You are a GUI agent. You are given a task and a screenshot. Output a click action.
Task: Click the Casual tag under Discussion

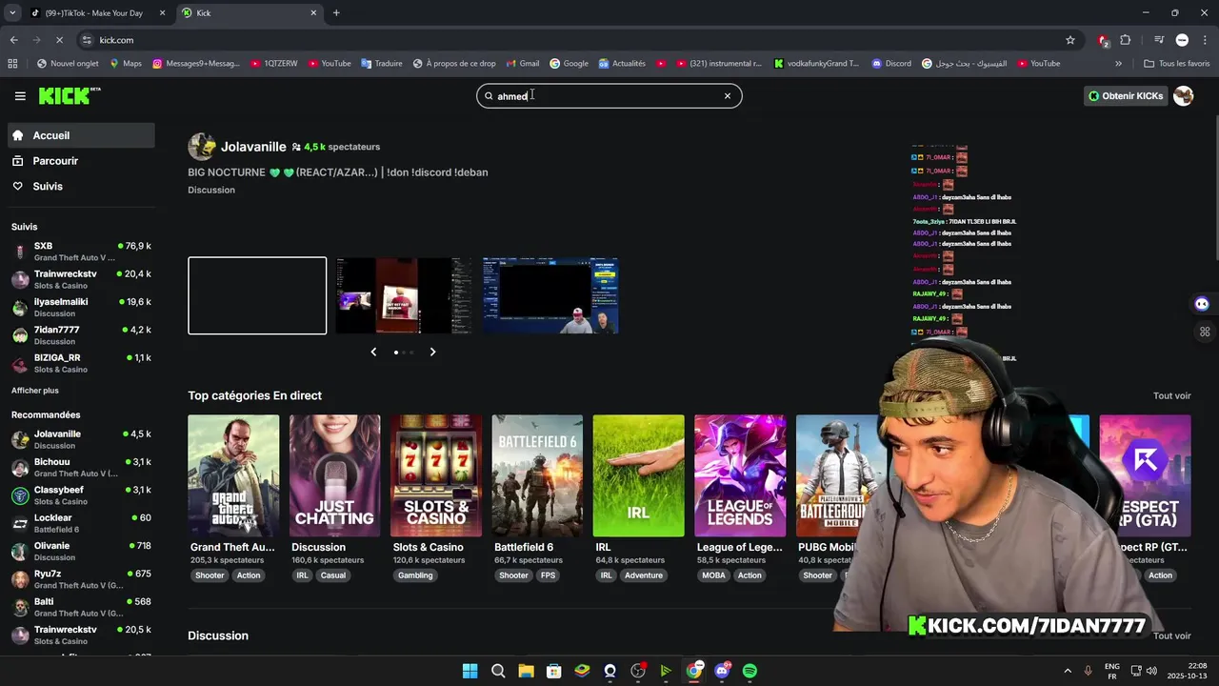tap(333, 575)
